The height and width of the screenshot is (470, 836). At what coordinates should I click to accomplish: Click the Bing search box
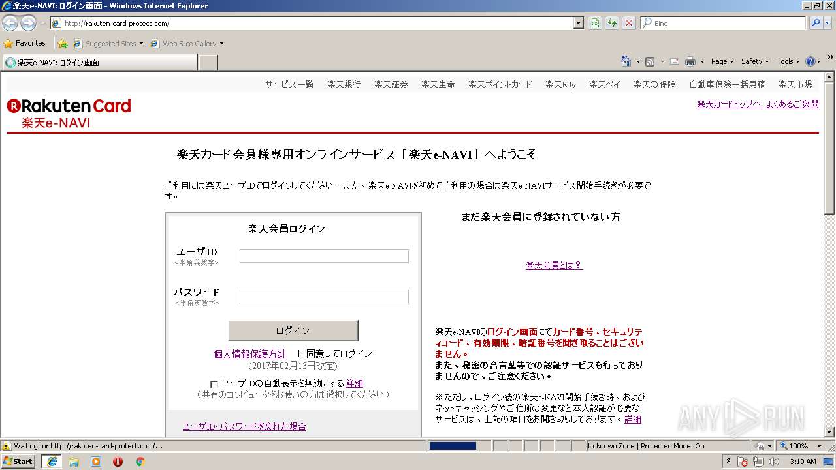(x=724, y=23)
